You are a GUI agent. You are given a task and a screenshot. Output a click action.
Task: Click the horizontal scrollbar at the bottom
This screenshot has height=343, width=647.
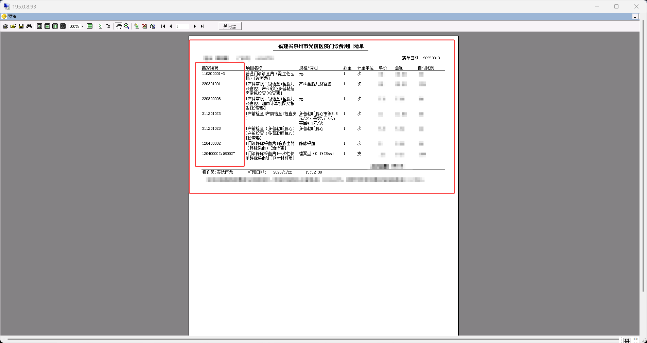point(313,339)
